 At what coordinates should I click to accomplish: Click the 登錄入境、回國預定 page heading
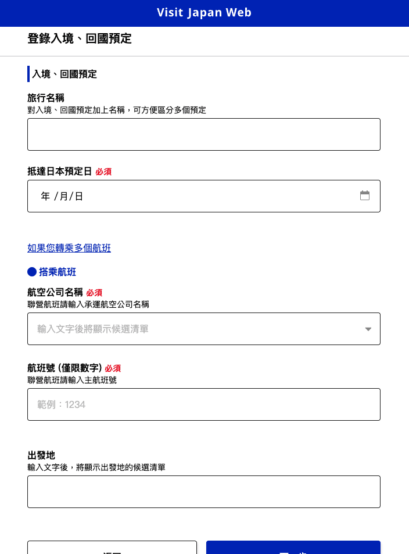pyautogui.click(x=80, y=39)
